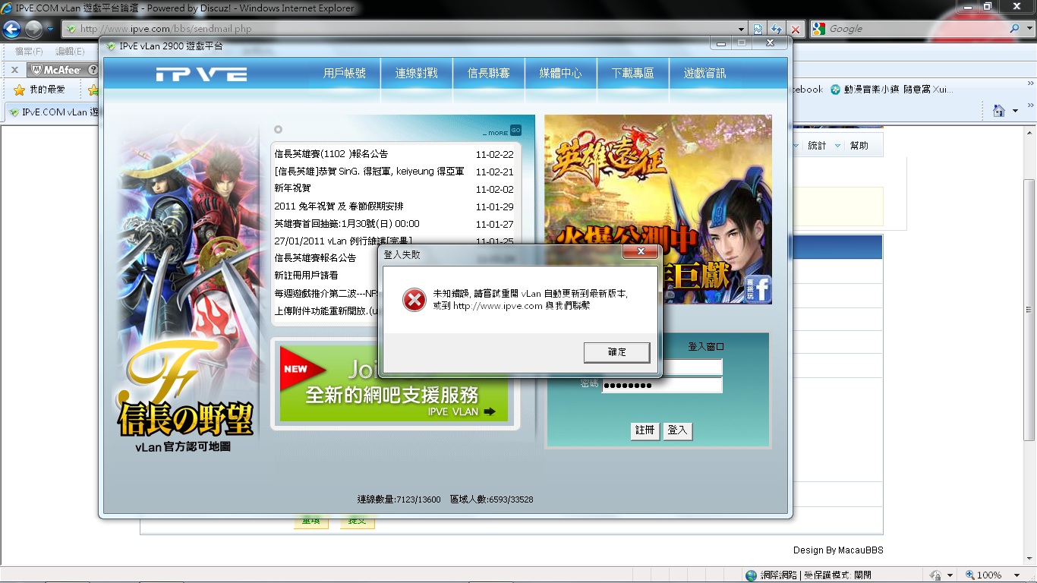Screen dimensions: 1037x583
Task: Open news item 新年祝賀
Action: click(293, 188)
